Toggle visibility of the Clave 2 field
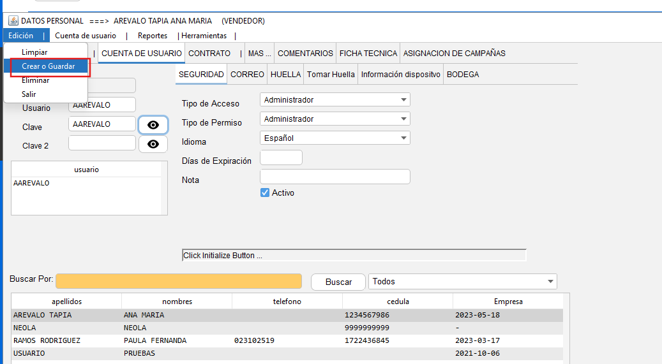 [153, 144]
